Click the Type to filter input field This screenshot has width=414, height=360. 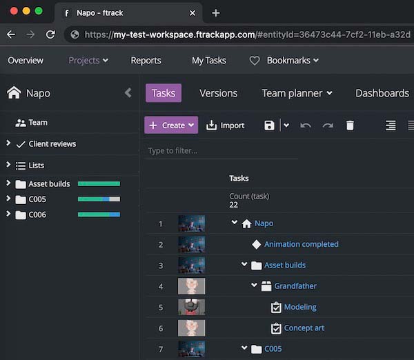221,150
